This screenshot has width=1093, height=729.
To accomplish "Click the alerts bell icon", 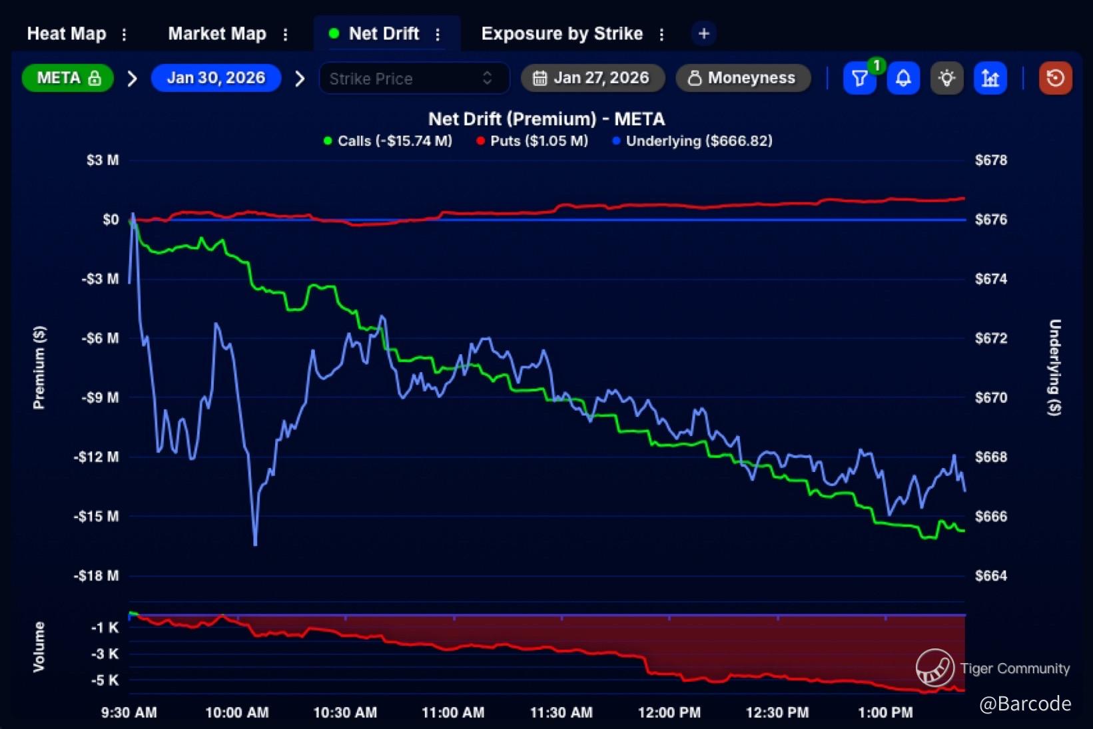I will coord(903,79).
